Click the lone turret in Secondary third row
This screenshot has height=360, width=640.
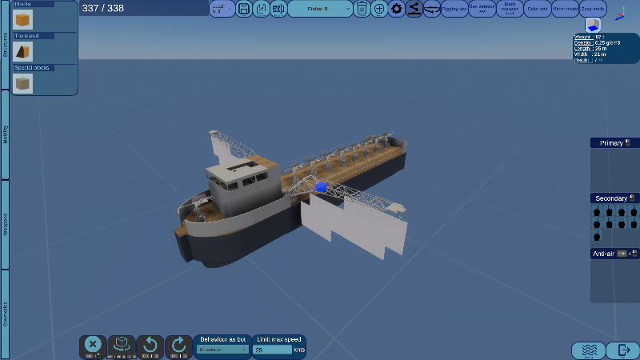597,236
